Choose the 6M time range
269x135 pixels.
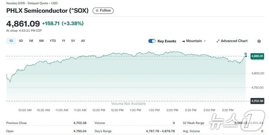coord(41,41)
